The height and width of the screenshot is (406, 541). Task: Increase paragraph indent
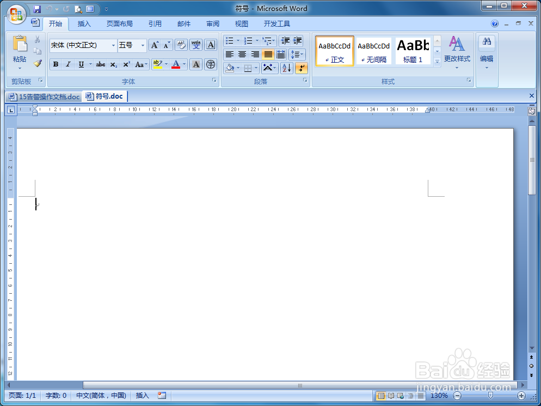297,41
